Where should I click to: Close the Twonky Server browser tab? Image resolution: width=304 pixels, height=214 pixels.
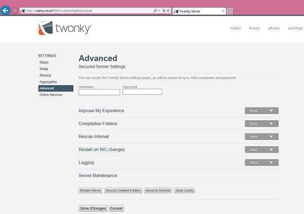(x=223, y=11)
